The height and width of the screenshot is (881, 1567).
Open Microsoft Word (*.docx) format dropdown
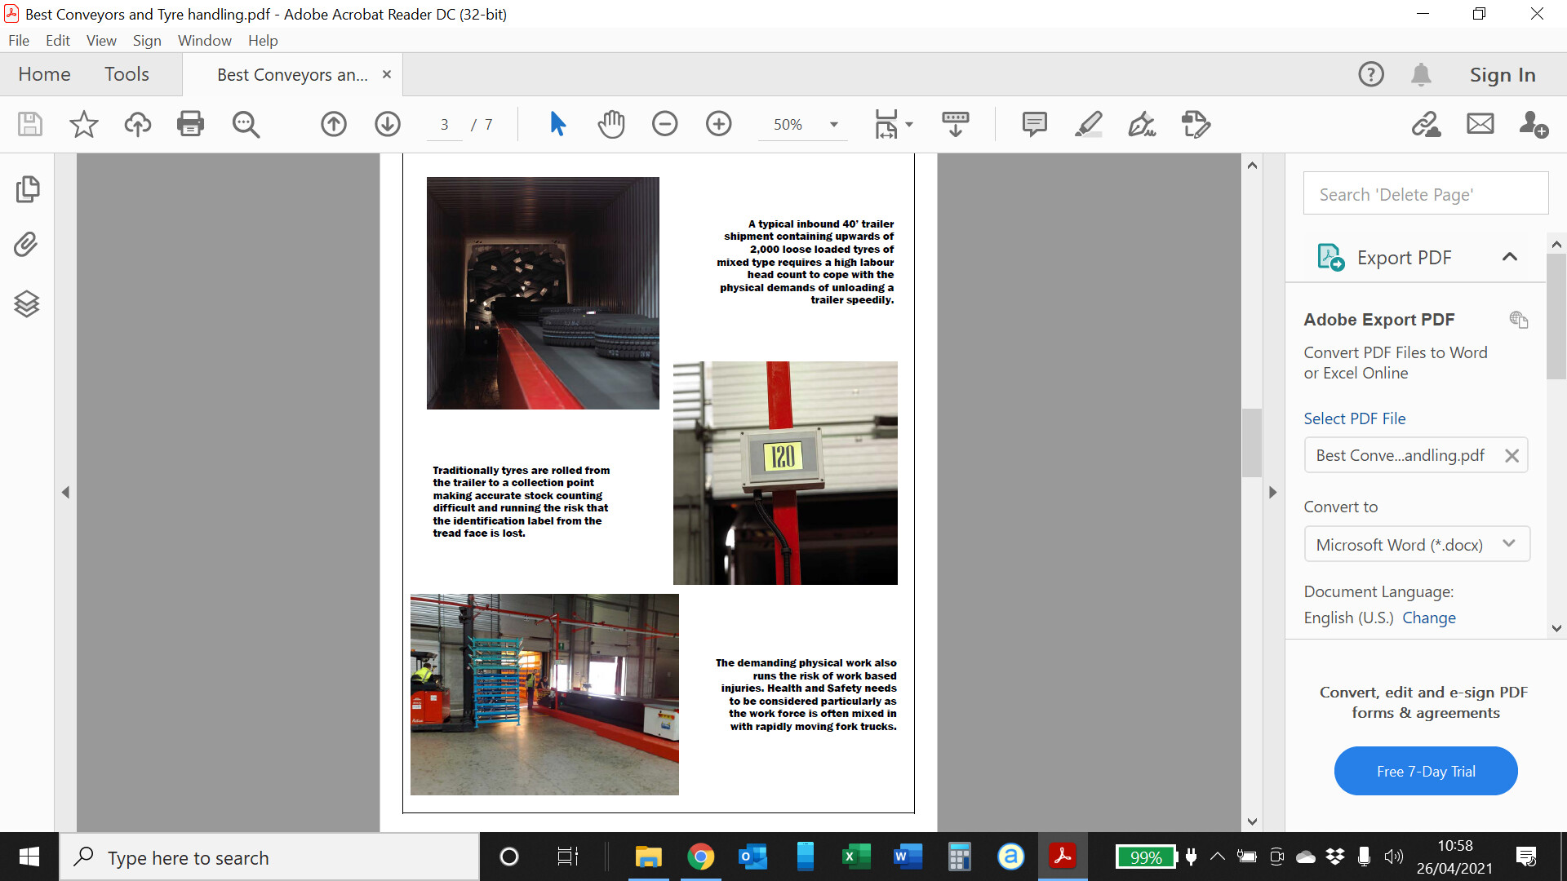point(1416,544)
